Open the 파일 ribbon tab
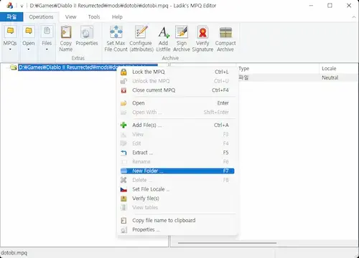Screen dimensions: 359x258 pyautogui.click(x=11, y=17)
